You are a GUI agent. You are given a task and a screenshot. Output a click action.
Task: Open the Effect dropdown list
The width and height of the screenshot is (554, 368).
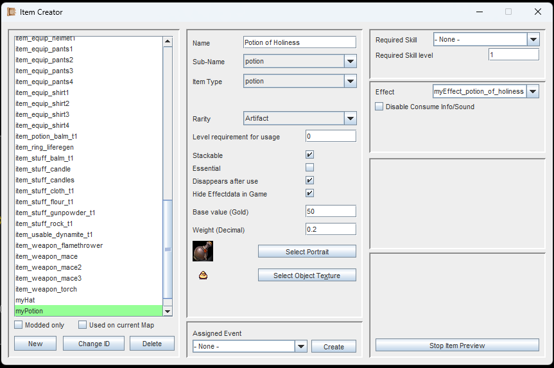(x=533, y=92)
